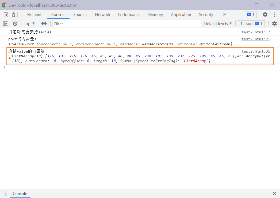280x198 pixels.
Task: Select the bottom drawer Console tab
Action: click(20, 193)
